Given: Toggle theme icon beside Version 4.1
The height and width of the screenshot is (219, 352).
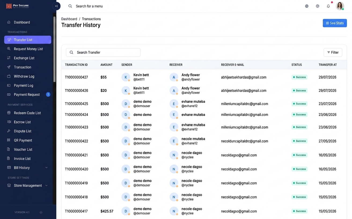Looking at the screenshot, I should point(41,212).
